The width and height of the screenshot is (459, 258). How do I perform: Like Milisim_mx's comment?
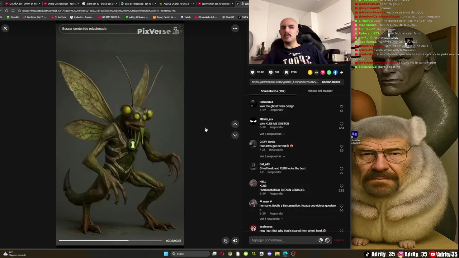tap(341, 124)
